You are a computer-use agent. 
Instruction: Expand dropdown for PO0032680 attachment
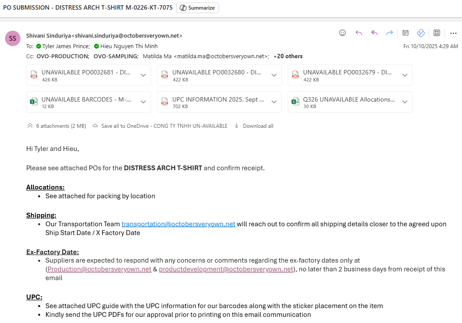(x=274, y=75)
